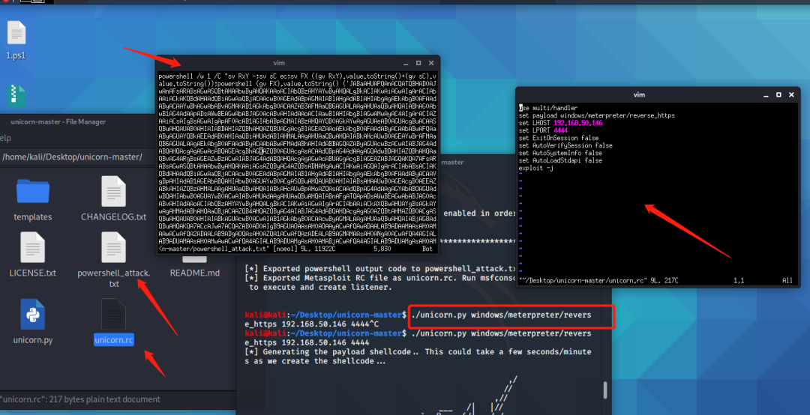
Task: Click the 'Exported Metasploit RC file' terminal line
Action: click(379, 278)
